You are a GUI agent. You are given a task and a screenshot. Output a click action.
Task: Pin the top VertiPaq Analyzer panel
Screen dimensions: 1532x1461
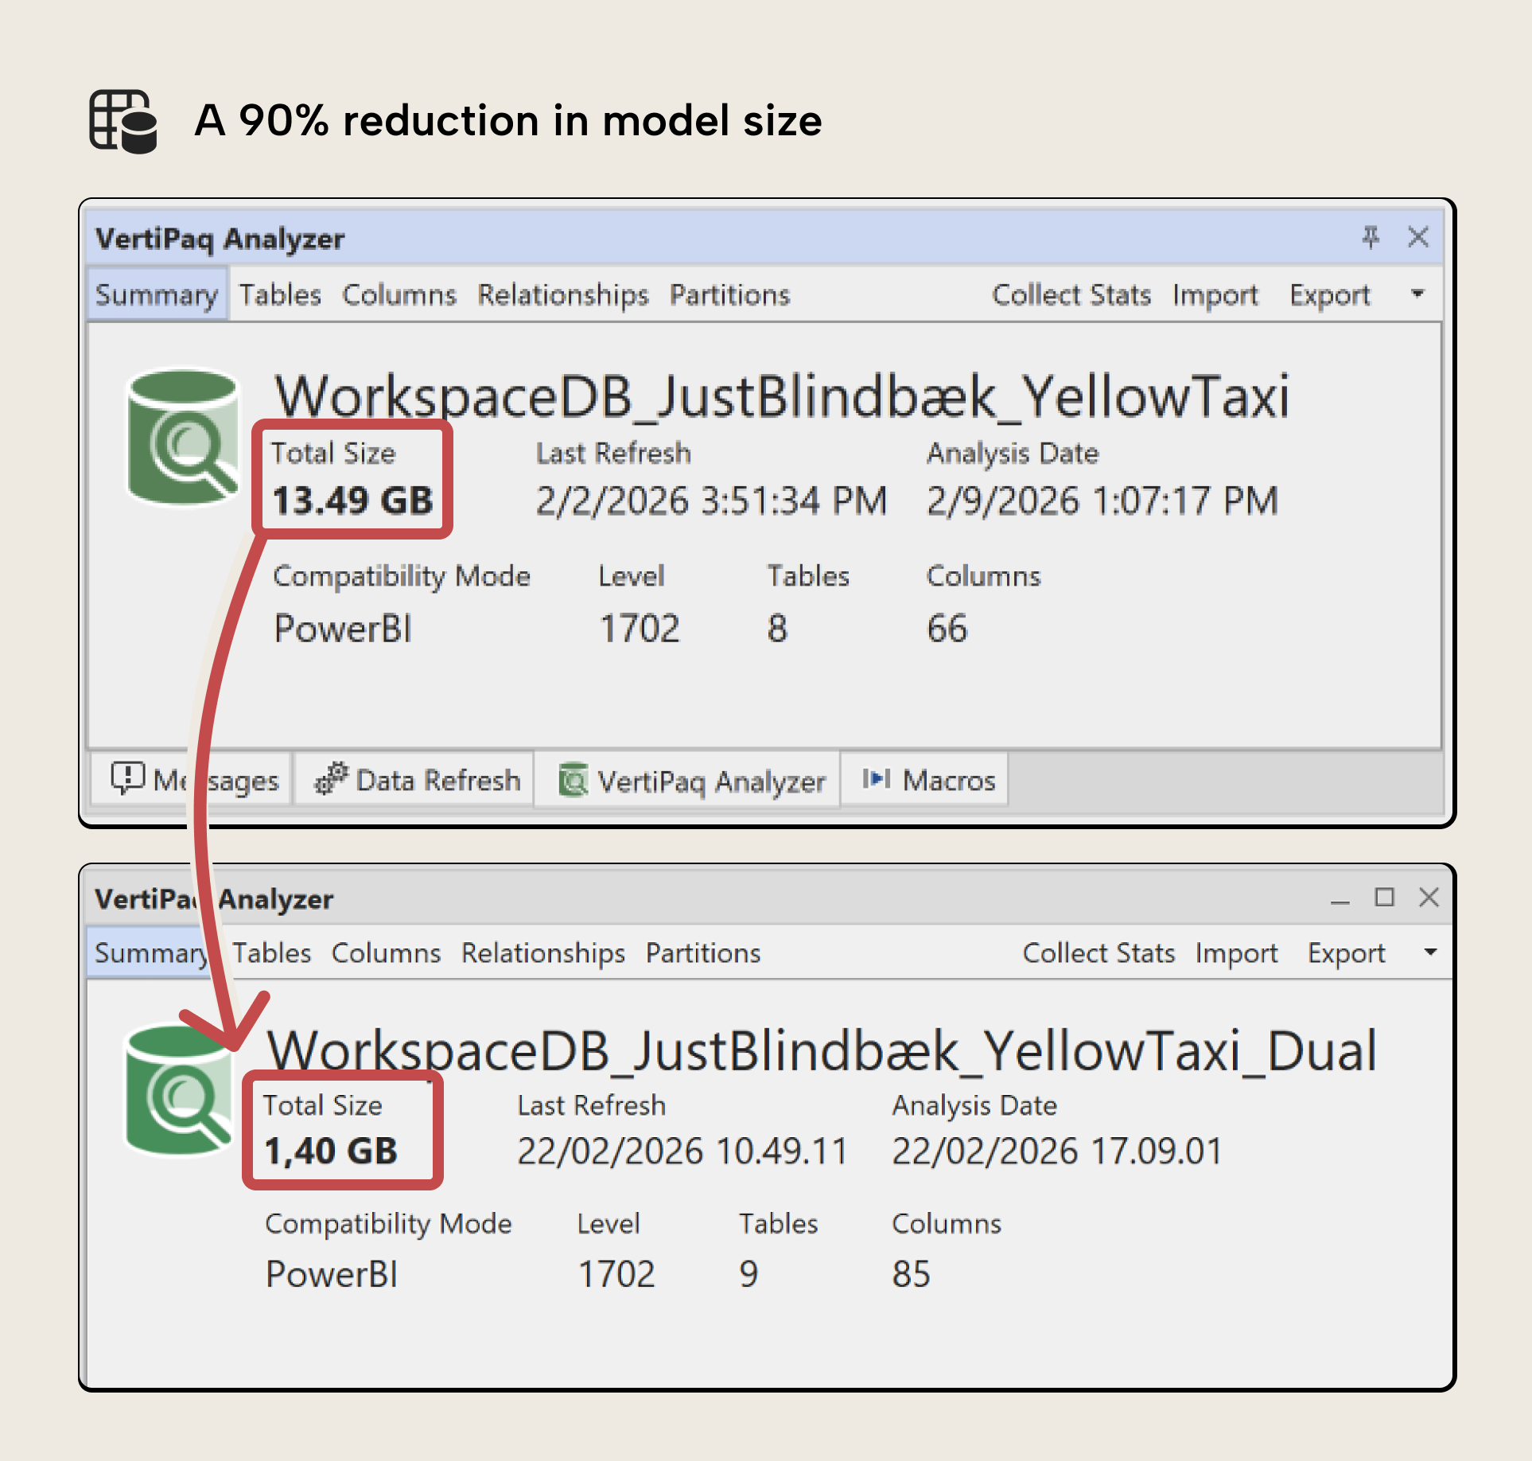[1371, 236]
